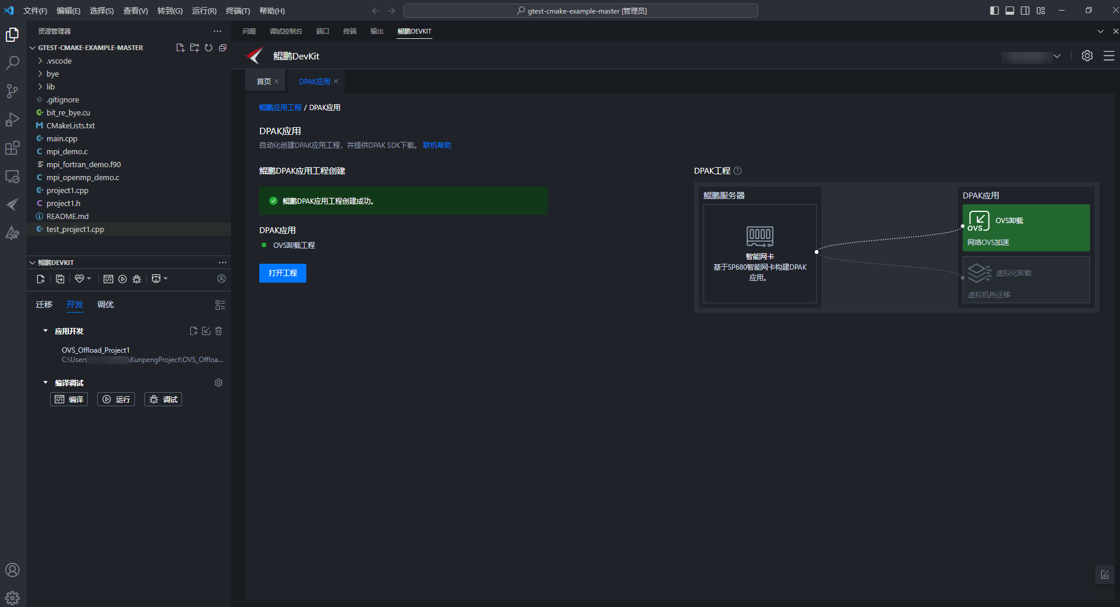The height and width of the screenshot is (607, 1120).
Task: Open 文件(F) menu
Action: [x=35, y=11]
